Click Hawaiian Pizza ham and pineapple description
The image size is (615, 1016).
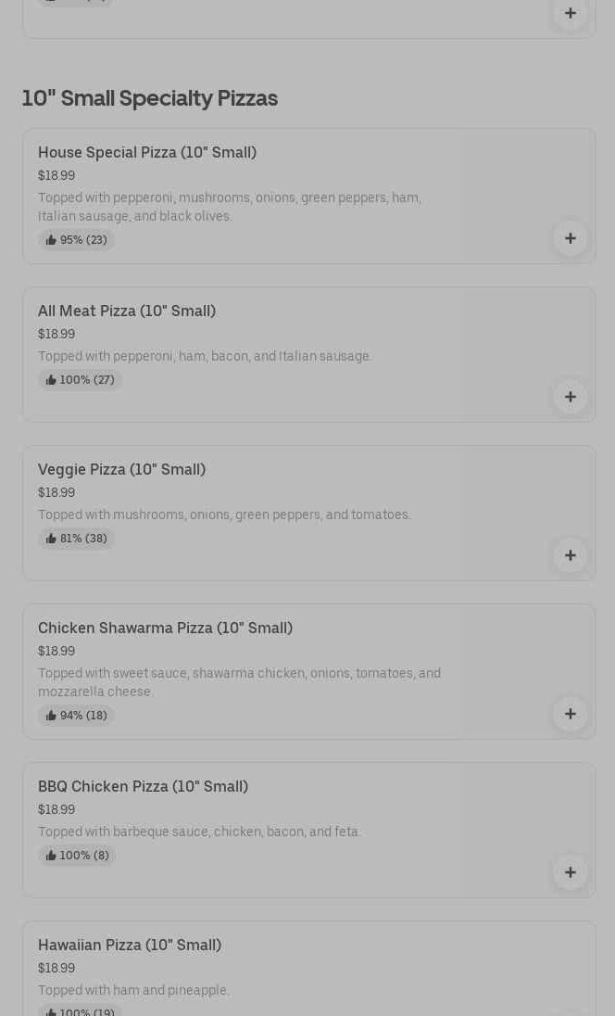pyautogui.click(x=133, y=990)
